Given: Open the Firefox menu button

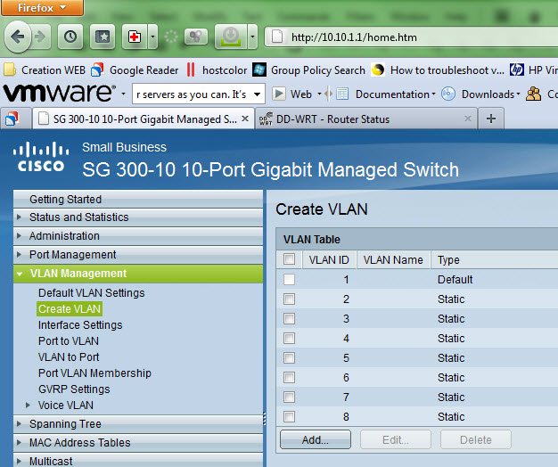Looking at the screenshot, I should click(x=42, y=7).
